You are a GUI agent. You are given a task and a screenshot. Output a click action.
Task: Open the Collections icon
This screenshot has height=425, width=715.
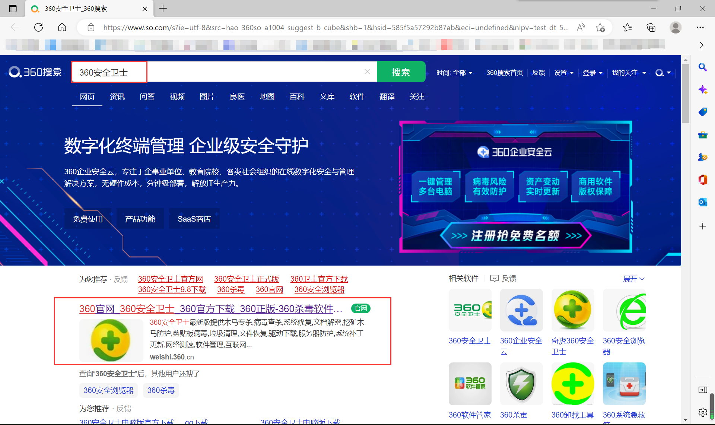pos(651,27)
